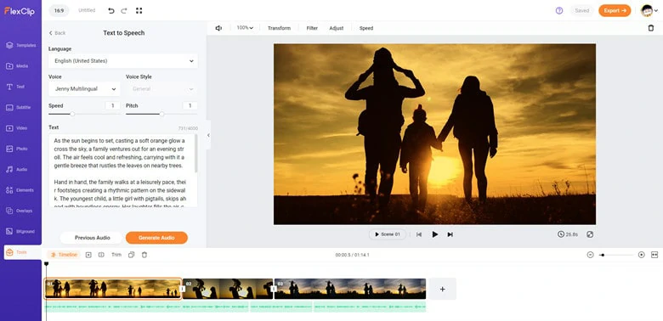Select scene 01 clip in timeline

coord(113,289)
